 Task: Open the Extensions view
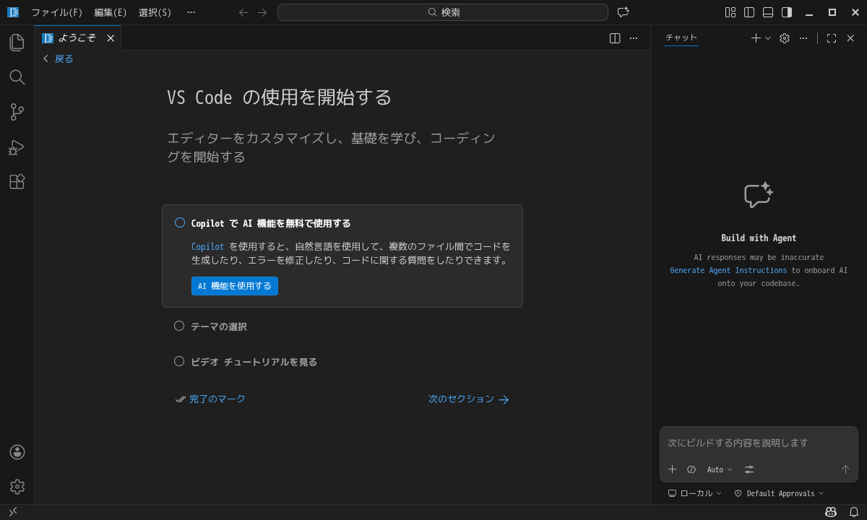(x=17, y=181)
